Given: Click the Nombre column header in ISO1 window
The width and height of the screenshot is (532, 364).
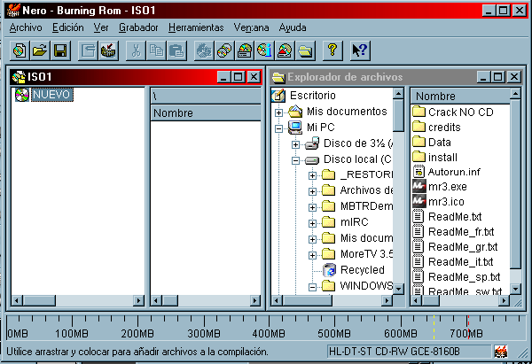Looking at the screenshot, I should [x=206, y=112].
